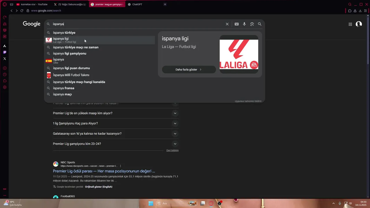
Task: Clear the search box with X
Action: 227,24
